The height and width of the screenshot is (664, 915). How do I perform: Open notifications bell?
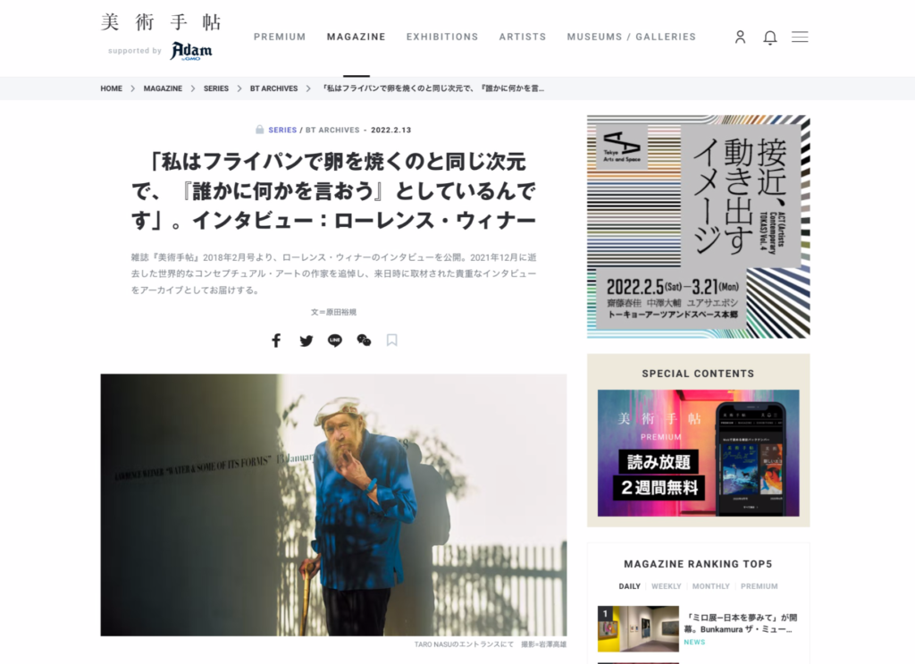(770, 38)
